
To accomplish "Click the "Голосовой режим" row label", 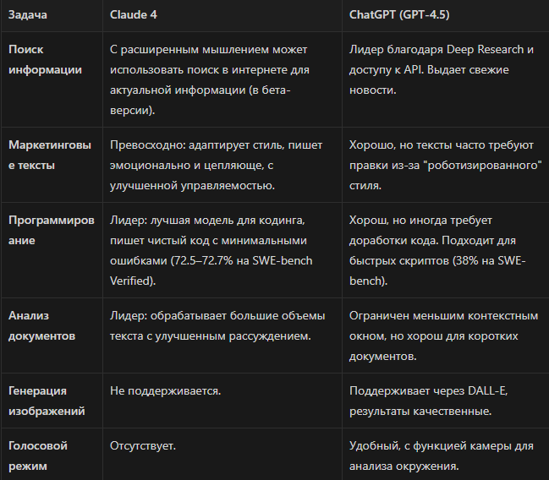I will pyautogui.click(x=38, y=455).
